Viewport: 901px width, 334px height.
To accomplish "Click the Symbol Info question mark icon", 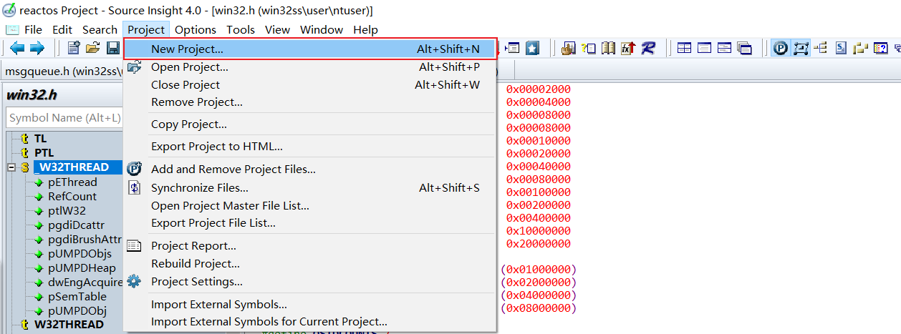I will click(x=589, y=48).
